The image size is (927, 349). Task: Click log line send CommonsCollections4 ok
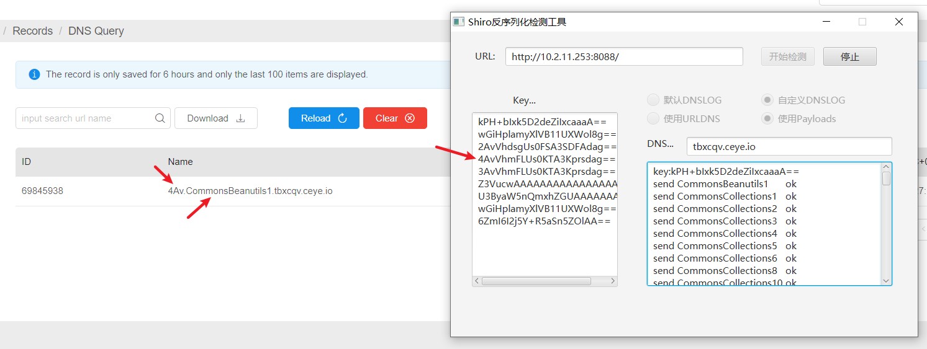pos(725,233)
